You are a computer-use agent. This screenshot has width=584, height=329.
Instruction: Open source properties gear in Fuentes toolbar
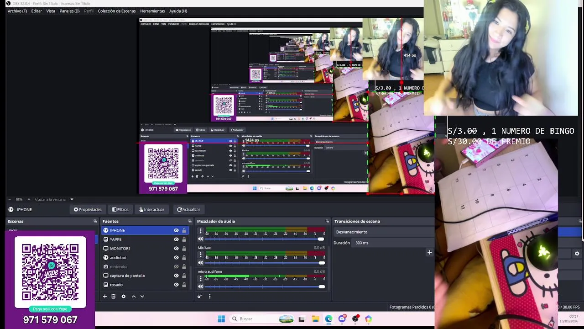[123, 297]
